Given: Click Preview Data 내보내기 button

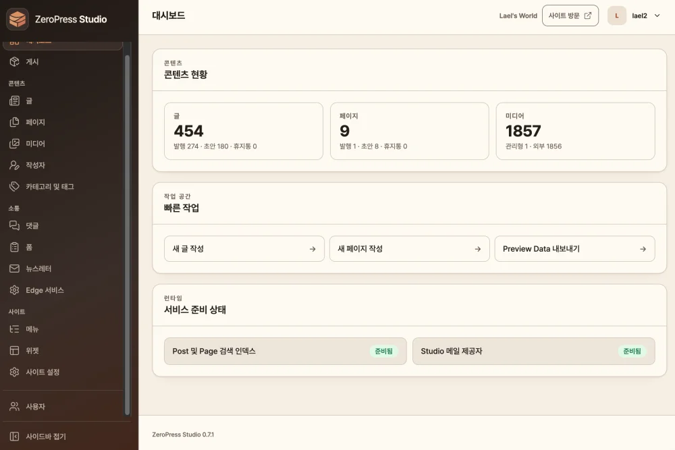Looking at the screenshot, I should 574,249.
